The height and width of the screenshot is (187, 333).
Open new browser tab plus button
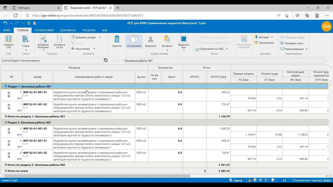tap(118, 8)
